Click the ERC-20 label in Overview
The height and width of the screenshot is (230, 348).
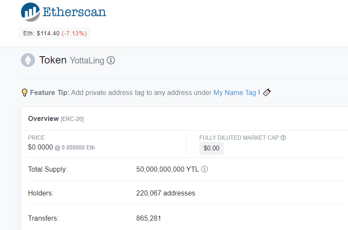(72, 119)
